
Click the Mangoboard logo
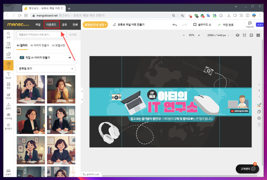coord(18,25)
